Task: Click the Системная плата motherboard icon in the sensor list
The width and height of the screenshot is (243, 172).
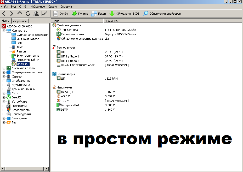Action: (58, 34)
